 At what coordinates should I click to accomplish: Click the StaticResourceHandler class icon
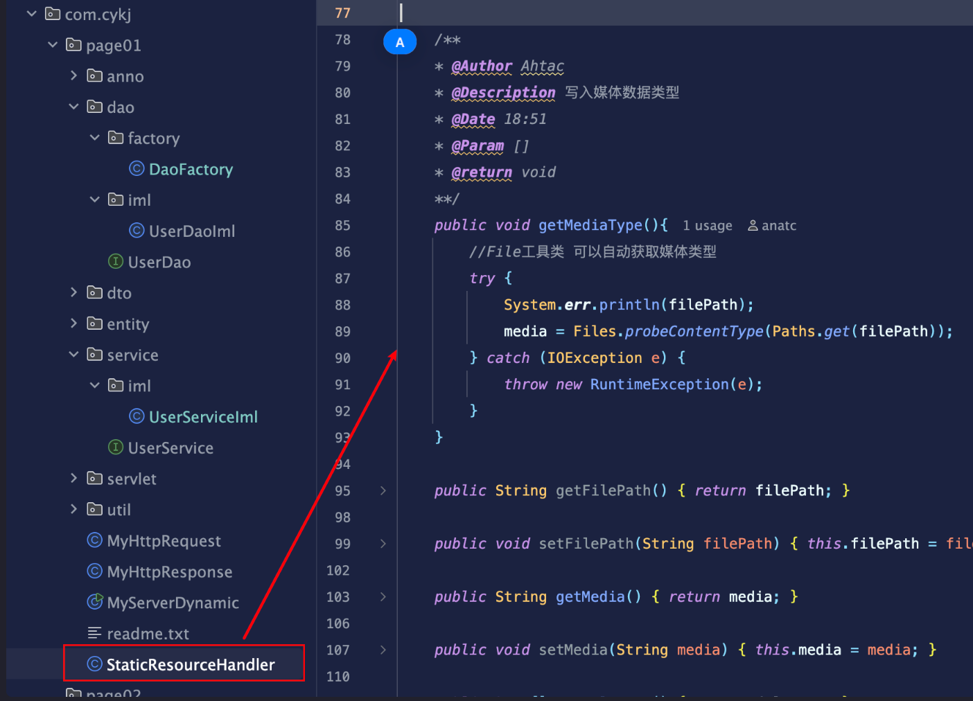click(95, 664)
